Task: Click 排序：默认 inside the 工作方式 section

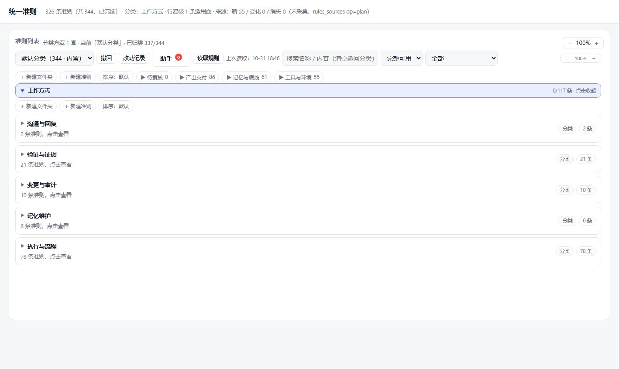Action: tap(116, 106)
